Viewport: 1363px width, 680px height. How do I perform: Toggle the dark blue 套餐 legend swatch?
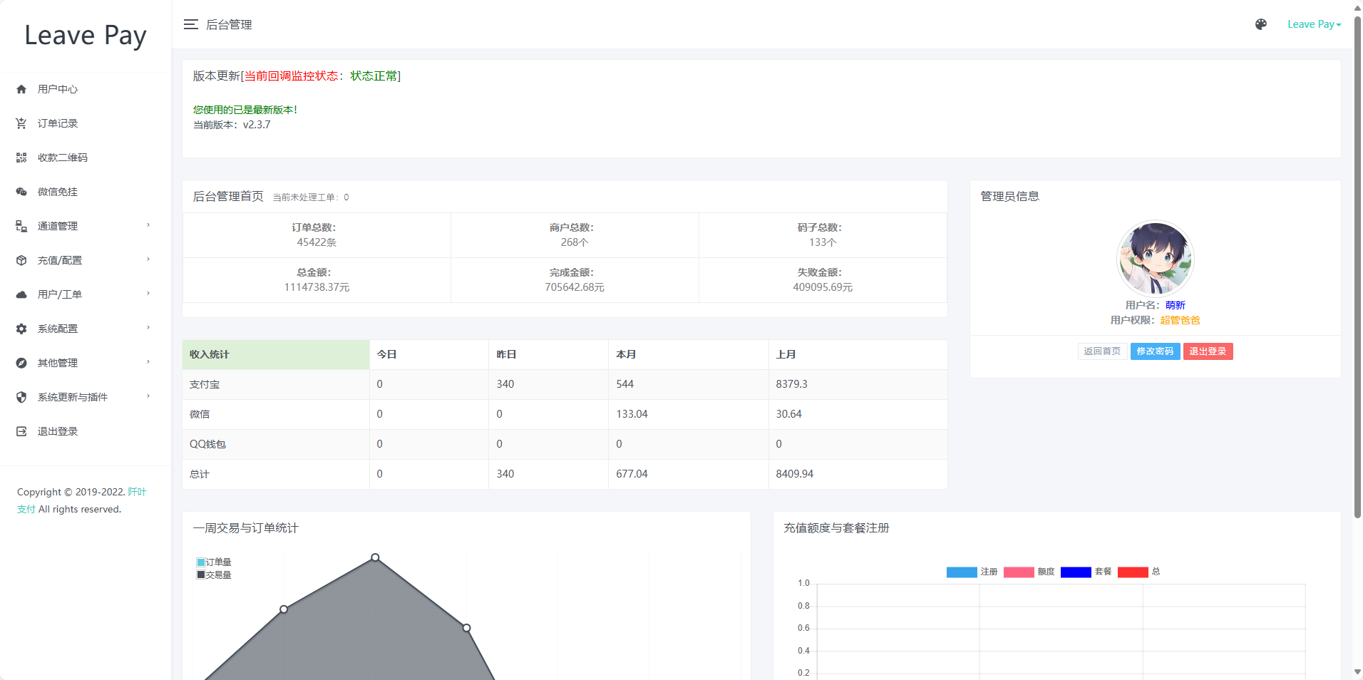pos(1076,572)
